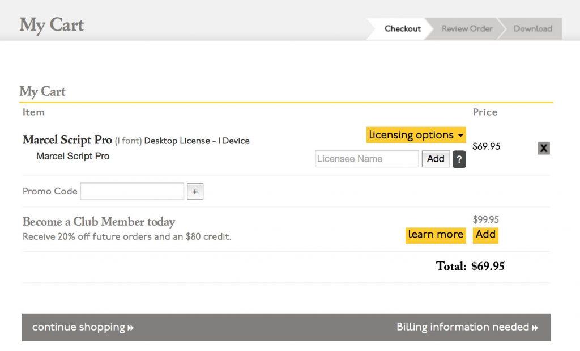Click the 20% off future orders description

pyautogui.click(x=127, y=236)
